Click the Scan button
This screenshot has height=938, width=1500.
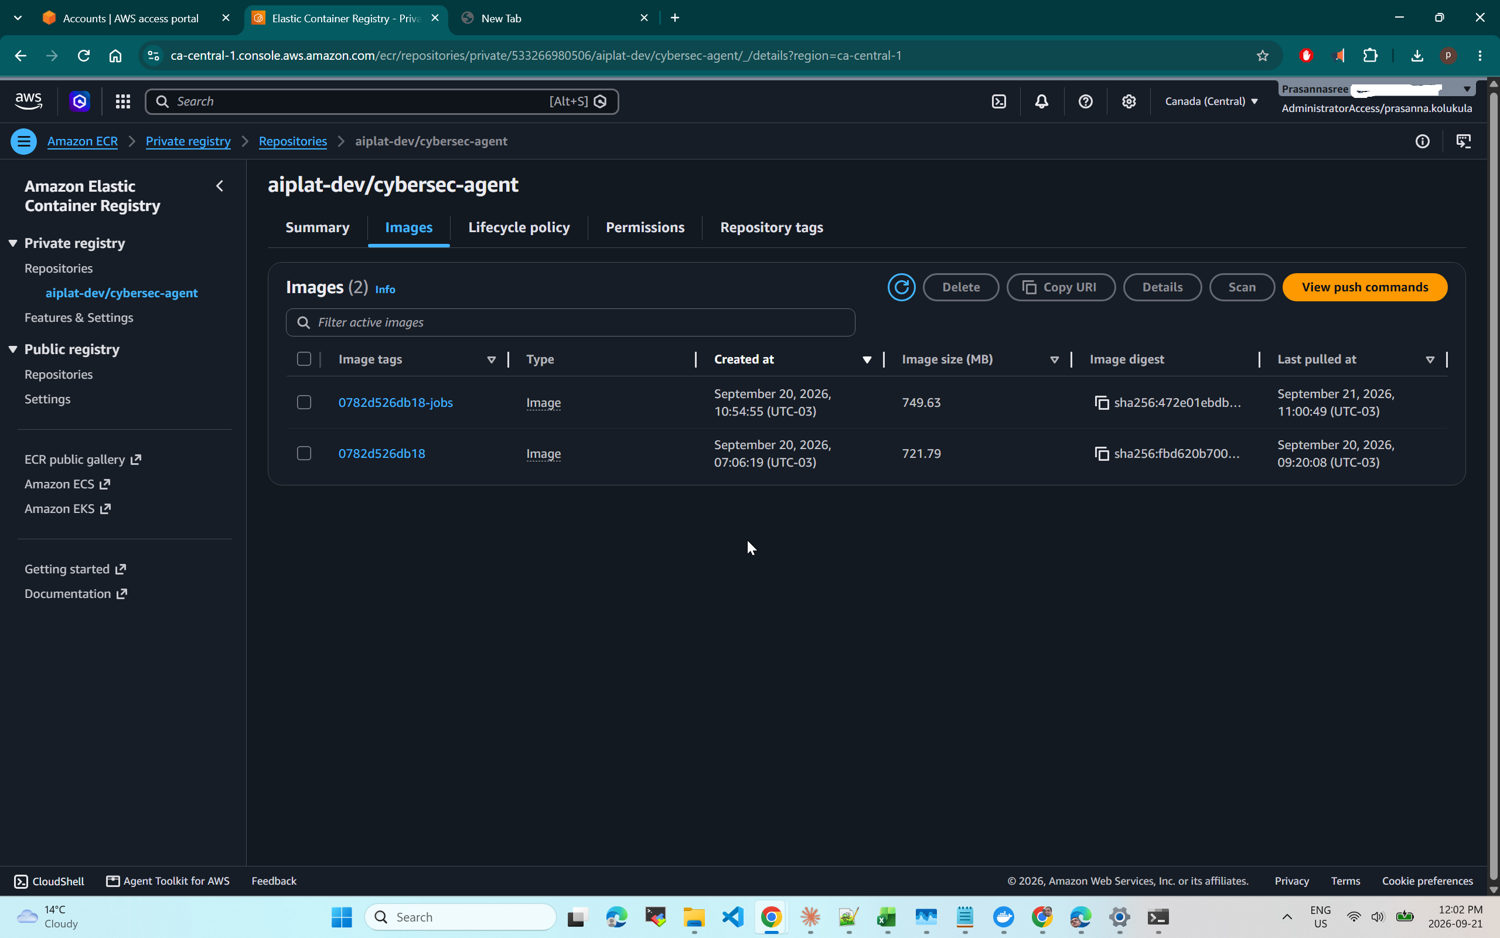(x=1242, y=287)
